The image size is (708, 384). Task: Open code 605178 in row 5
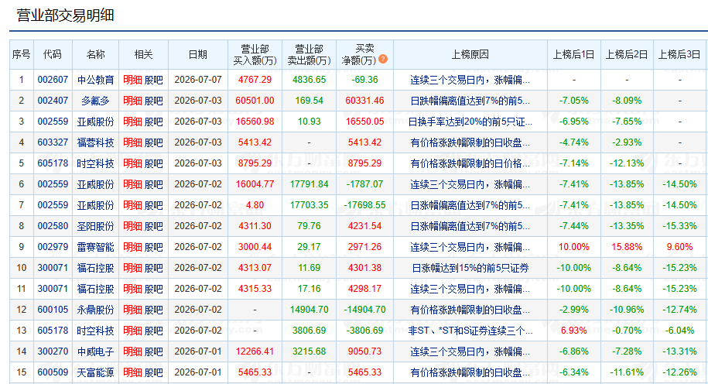point(53,163)
